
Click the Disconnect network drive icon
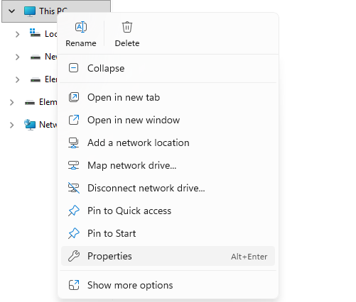pos(74,188)
